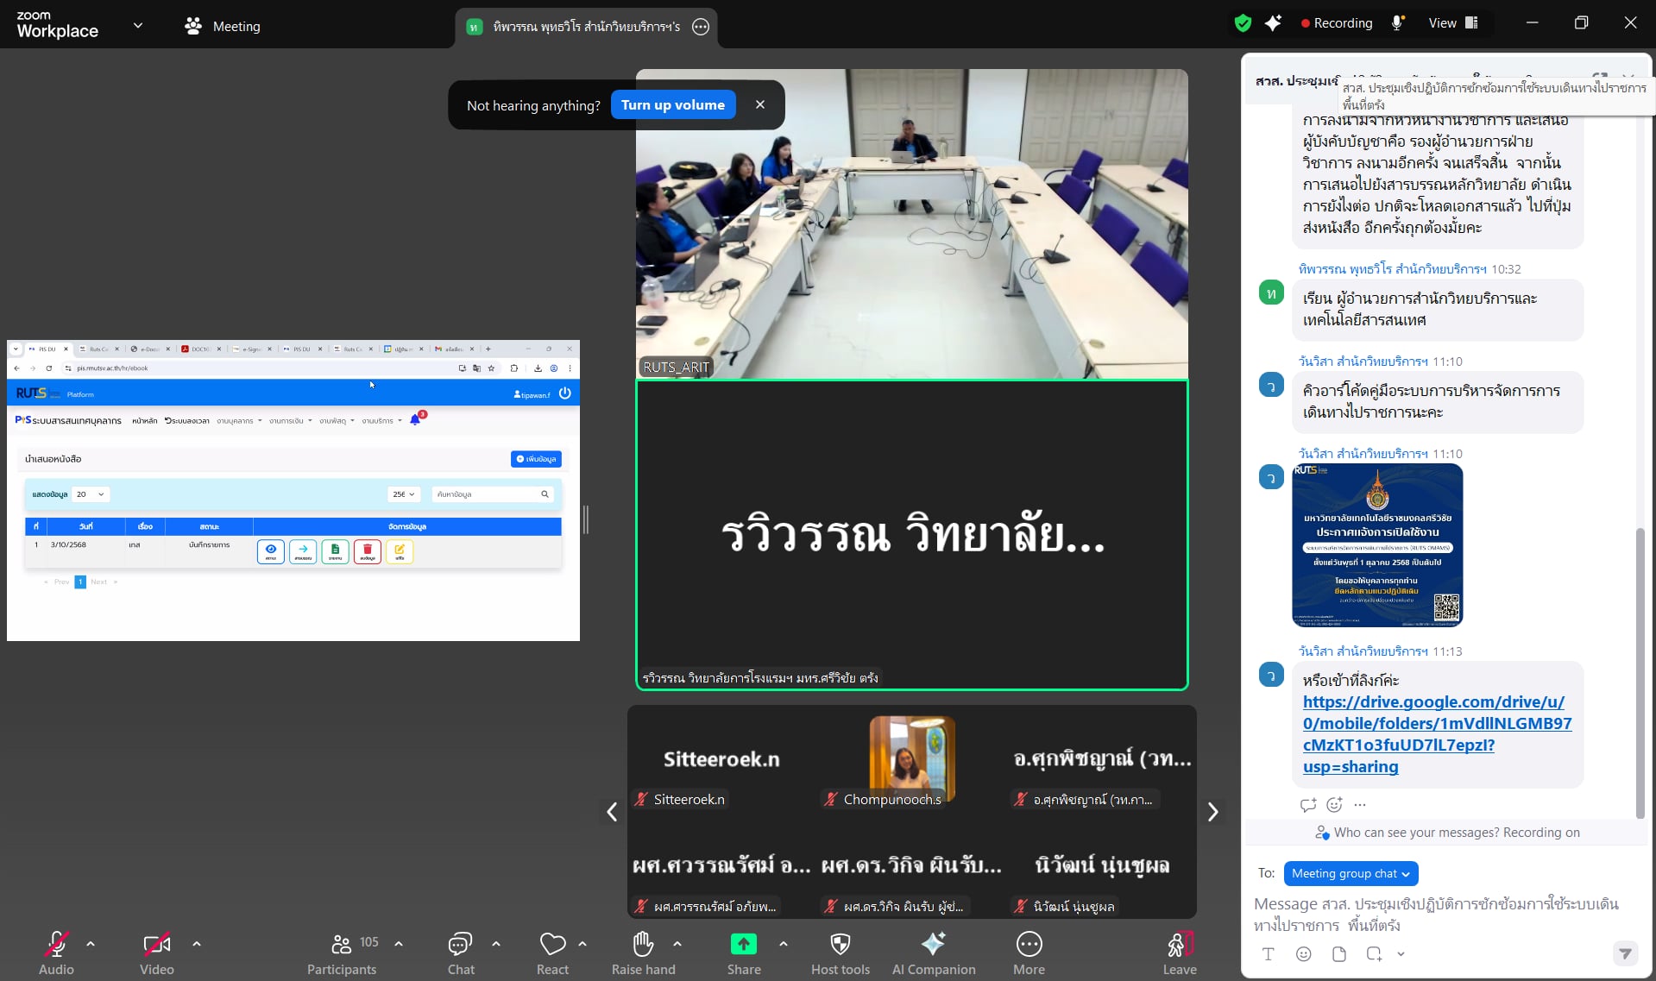Open the React heart icon

(552, 945)
